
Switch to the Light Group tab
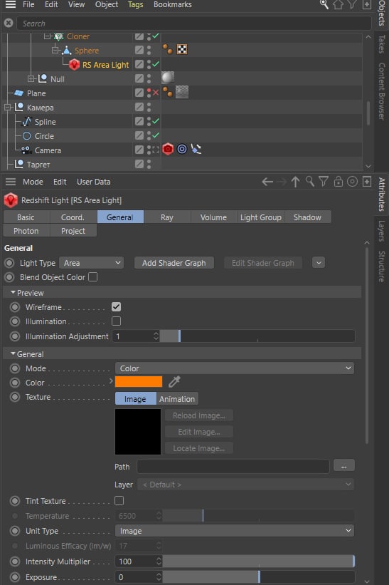[260, 217]
